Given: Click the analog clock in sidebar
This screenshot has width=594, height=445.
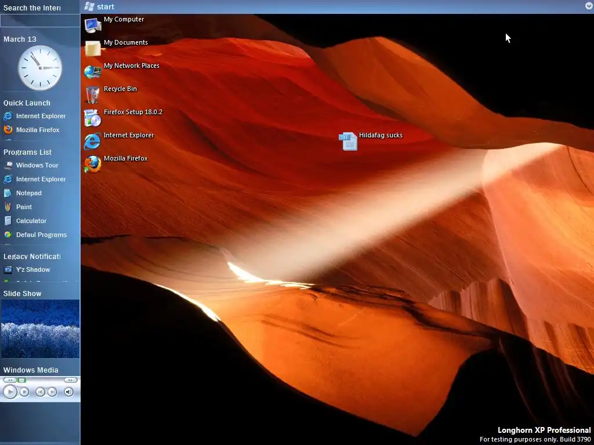Looking at the screenshot, I should (40, 68).
